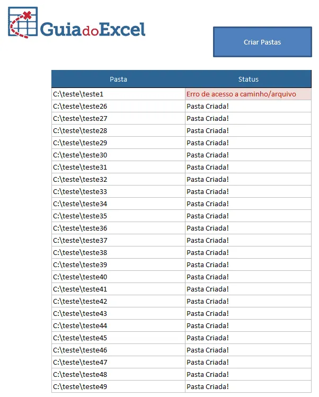Click the Criar Pastas button
Image resolution: width=319 pixels, height=397 pixels.
[x=262, y=42]
